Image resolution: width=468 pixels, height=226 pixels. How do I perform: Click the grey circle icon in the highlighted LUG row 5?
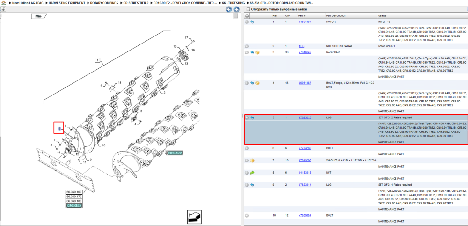(247, 117)
